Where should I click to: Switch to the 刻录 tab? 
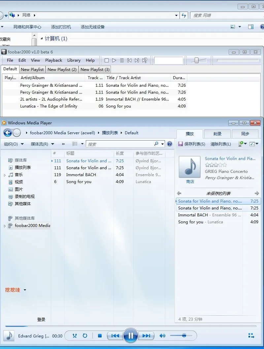pyautogui.click(x=217, y=134)
